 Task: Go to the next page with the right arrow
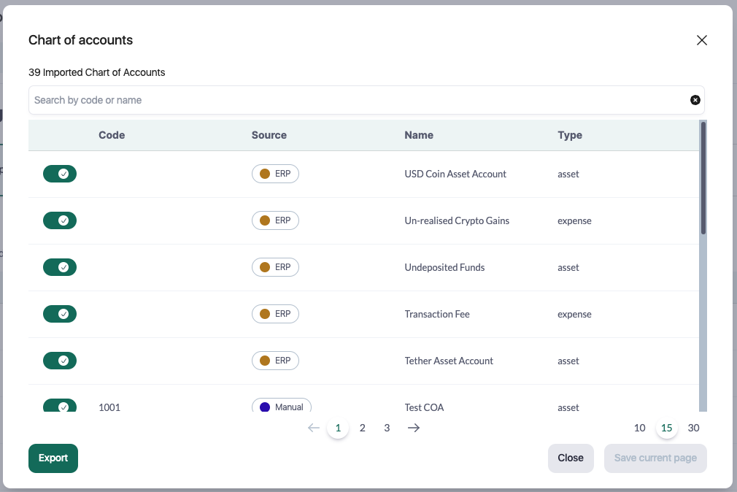pos(414,428)
